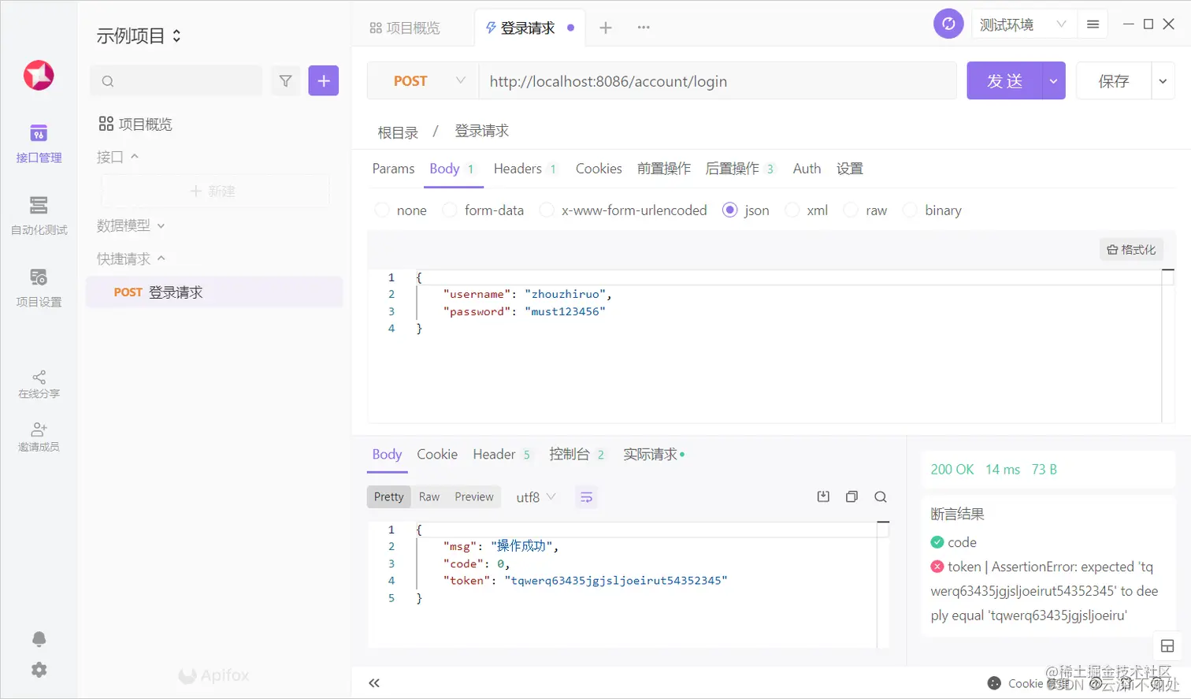Image resolution: width=1191 pixels, height=699 pixels.
Task: Open the notifications bell
Action: click(39, 638)
